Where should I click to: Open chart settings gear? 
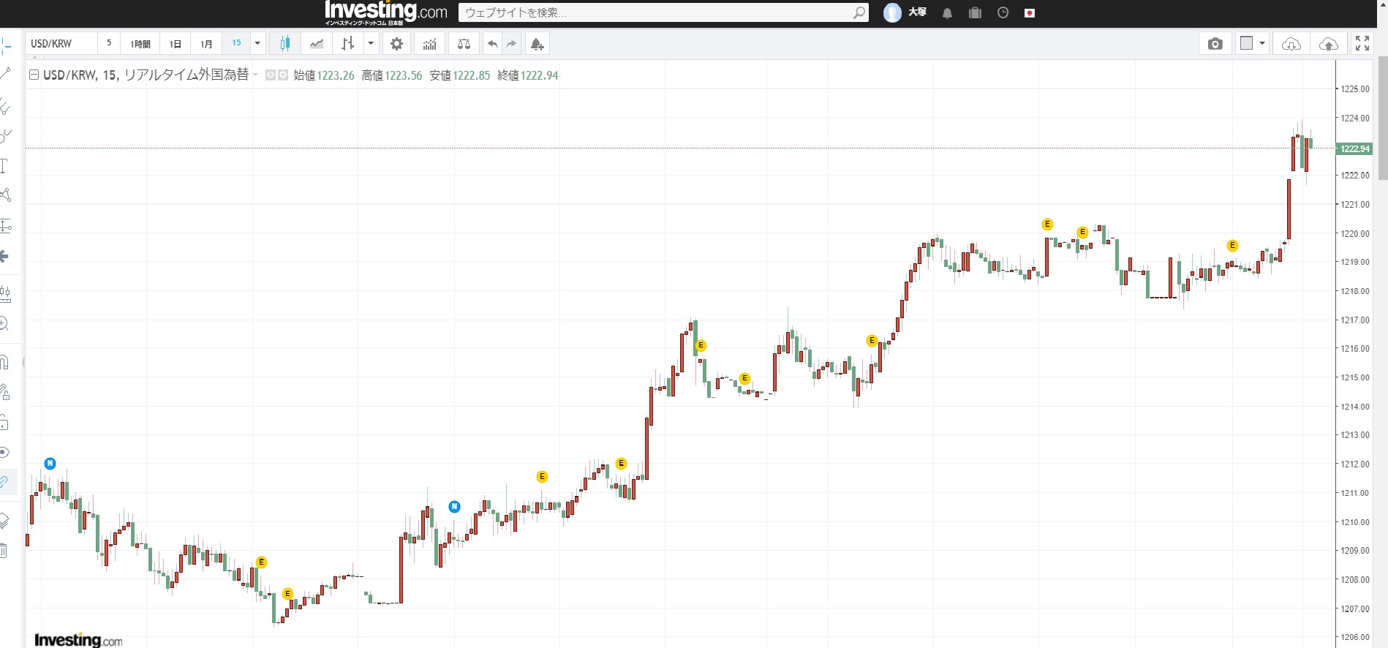[396, 44]
